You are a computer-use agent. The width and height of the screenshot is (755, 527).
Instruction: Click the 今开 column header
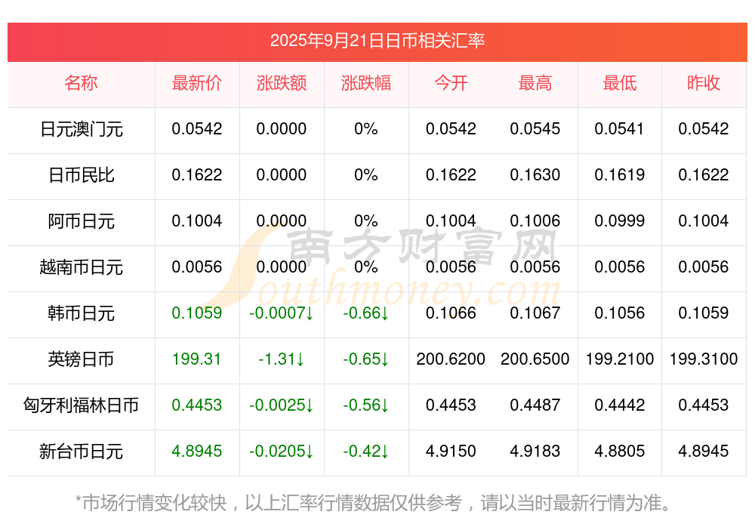(451, 83)
